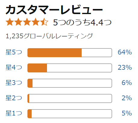The image size is (138, 123).
Task: Open the 星3つ reviews link
Action: [14, 83]
